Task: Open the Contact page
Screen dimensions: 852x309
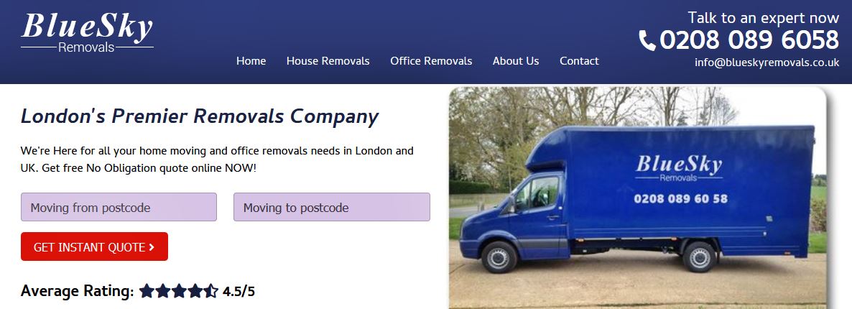Action: (579, 61)
